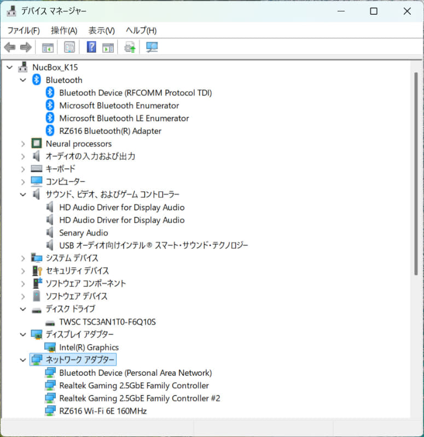Click the show/hide console tree icon
Viewport: 424px width, 437px height.
click(x=48, y=48)
